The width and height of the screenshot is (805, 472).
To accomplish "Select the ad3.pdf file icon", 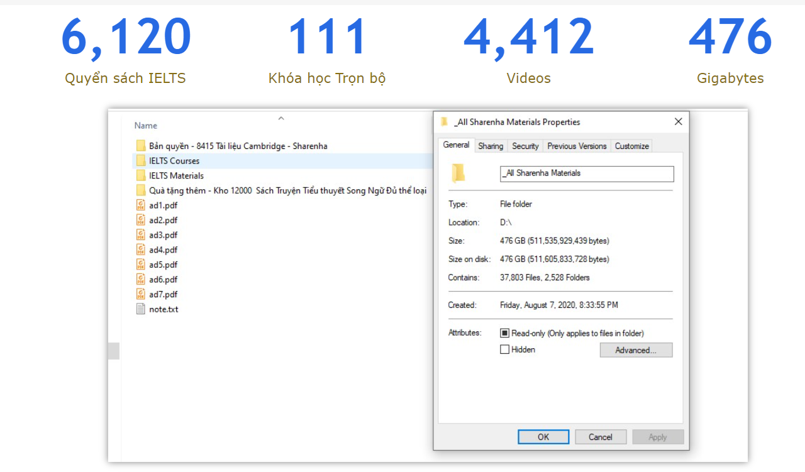I will [x=141, y=234].
